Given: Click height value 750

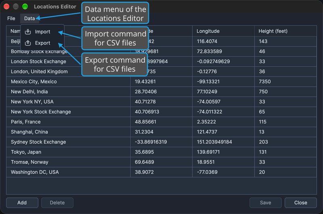Looking at the screenshot, I should (263, 92).
